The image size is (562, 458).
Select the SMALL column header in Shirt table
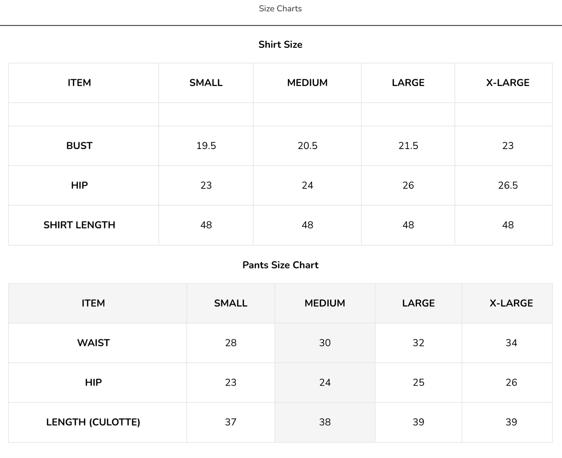pos(206,82)
